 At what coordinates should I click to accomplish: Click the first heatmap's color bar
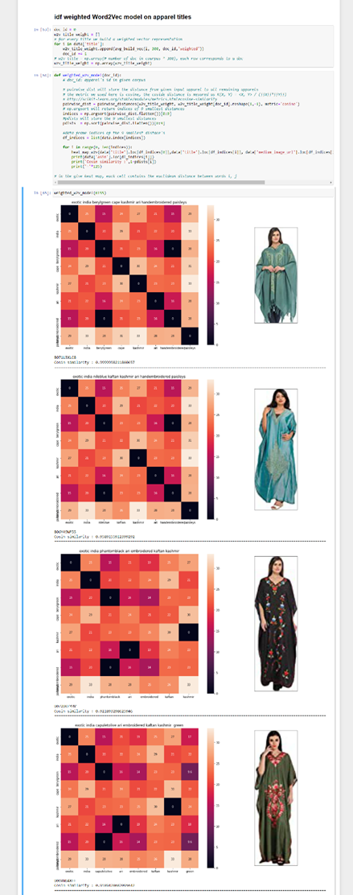(210, 275)
